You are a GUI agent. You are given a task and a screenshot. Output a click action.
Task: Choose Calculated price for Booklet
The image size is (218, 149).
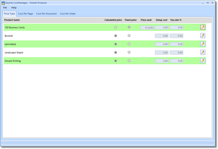click(x=116, y=36)
